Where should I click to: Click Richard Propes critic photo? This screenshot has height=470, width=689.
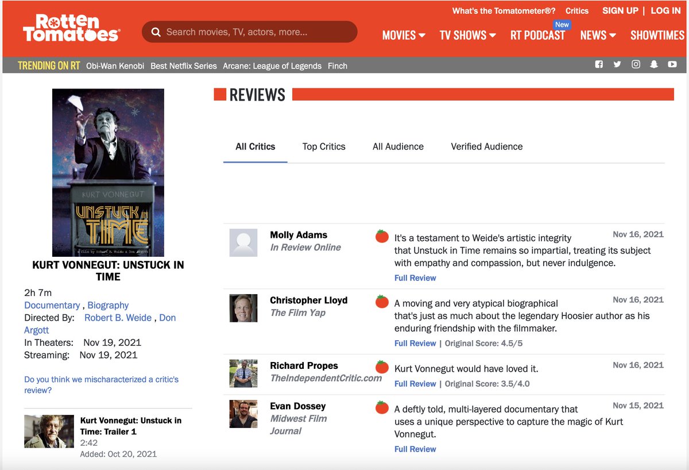(243, 373)
